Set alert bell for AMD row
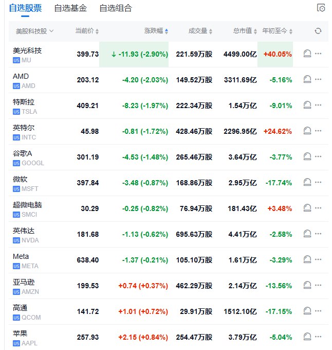The height and width of the screenshot is (350, 332). click(307, 79)
